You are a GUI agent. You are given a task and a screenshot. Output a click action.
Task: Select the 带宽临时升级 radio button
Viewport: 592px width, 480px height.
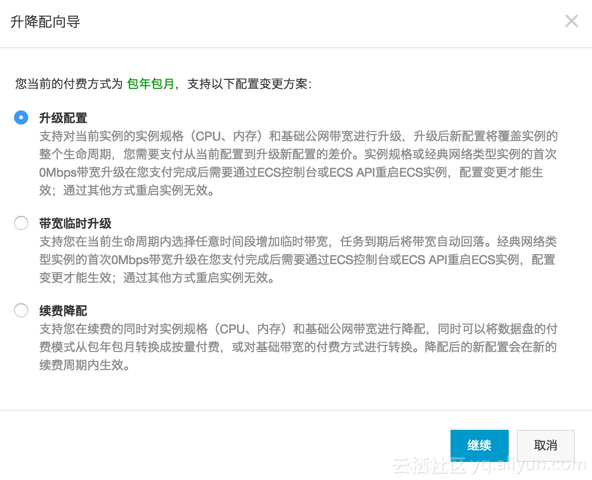[x=21, y=223]
